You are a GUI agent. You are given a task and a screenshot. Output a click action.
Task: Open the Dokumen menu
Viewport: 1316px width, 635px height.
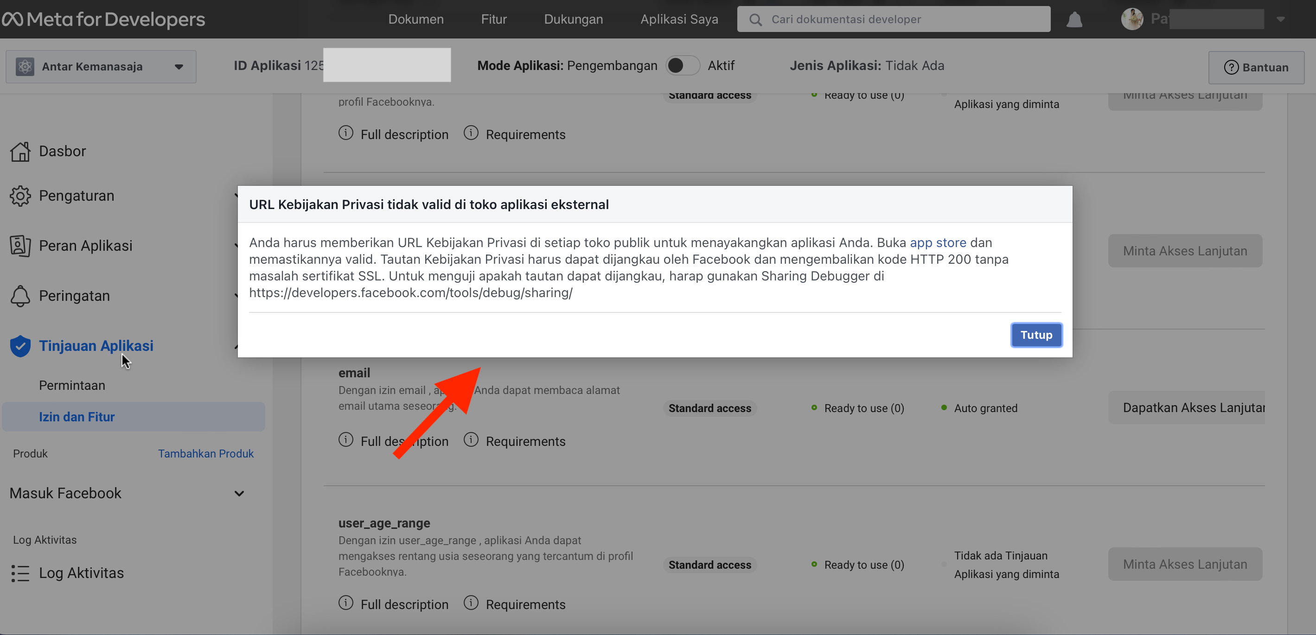coord(416,19)
